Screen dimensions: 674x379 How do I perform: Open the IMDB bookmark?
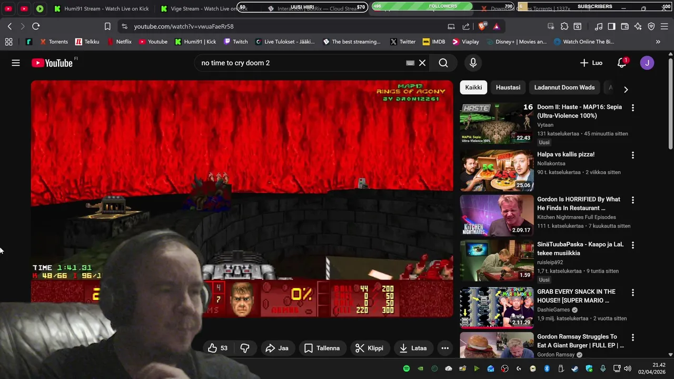(434, 42)
